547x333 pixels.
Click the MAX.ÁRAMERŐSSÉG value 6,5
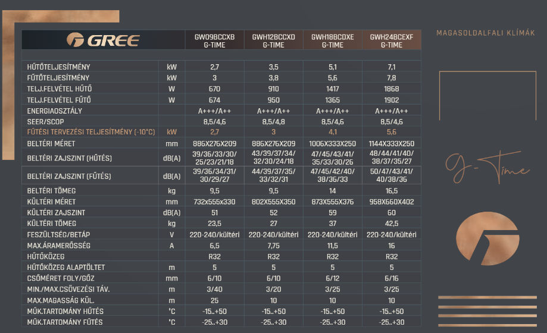pos(214,246)
